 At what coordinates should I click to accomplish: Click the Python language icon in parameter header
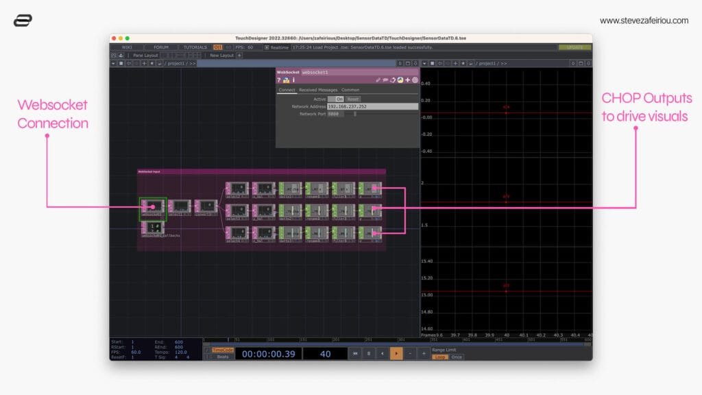400,80
